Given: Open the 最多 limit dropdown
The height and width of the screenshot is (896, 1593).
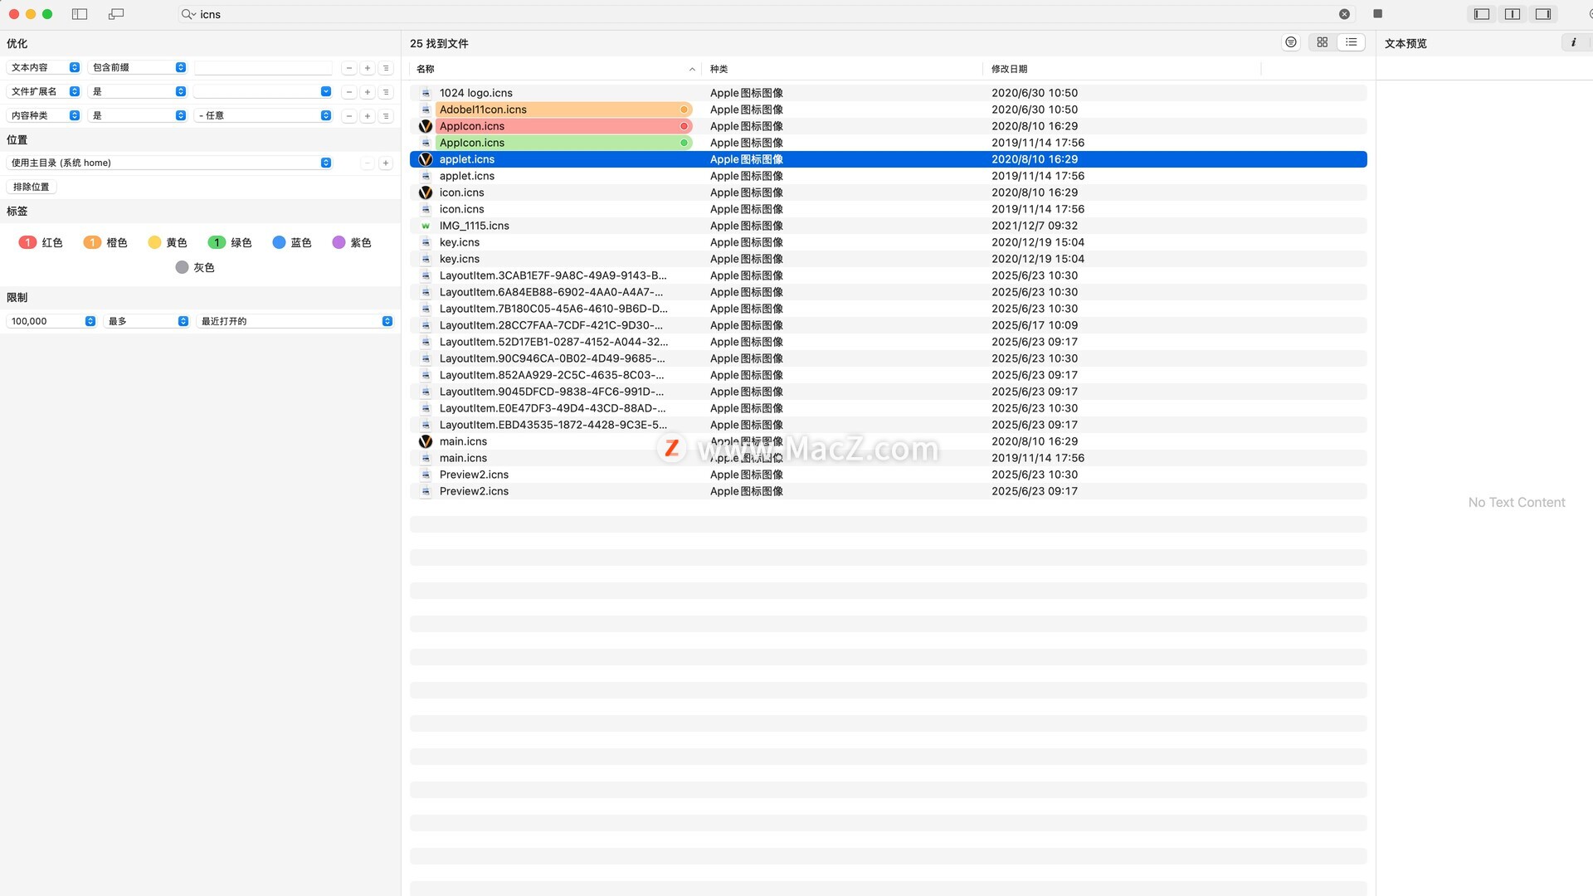Looking at the screenshot, I should 147,321.
